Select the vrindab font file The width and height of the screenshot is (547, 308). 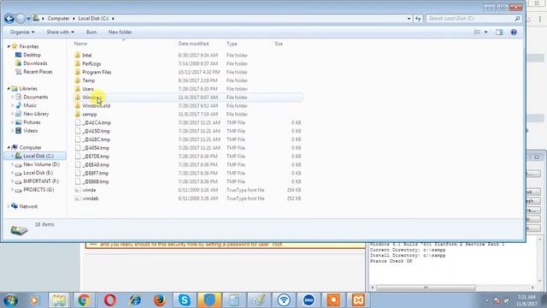91,198
